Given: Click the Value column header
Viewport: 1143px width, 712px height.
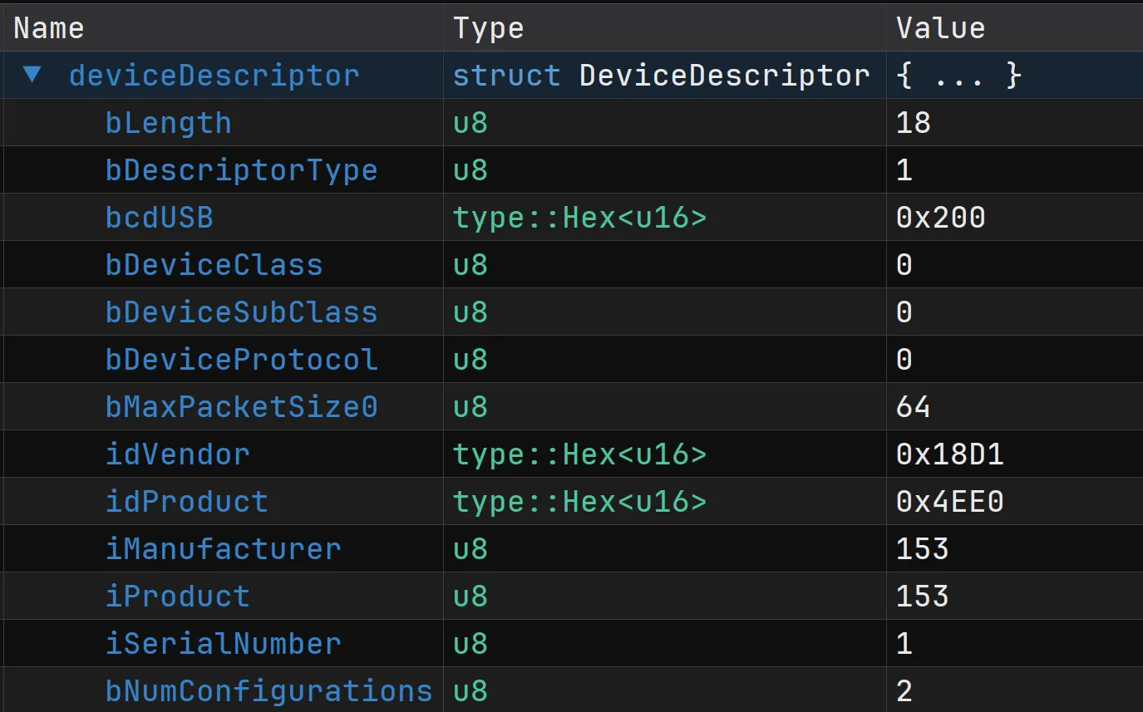Looking at the screenshot, I should click(940, 28).
